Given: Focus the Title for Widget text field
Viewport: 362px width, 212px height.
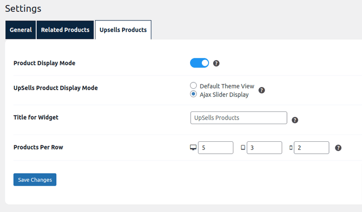Looking at the screenshot, I should point(238,118).
